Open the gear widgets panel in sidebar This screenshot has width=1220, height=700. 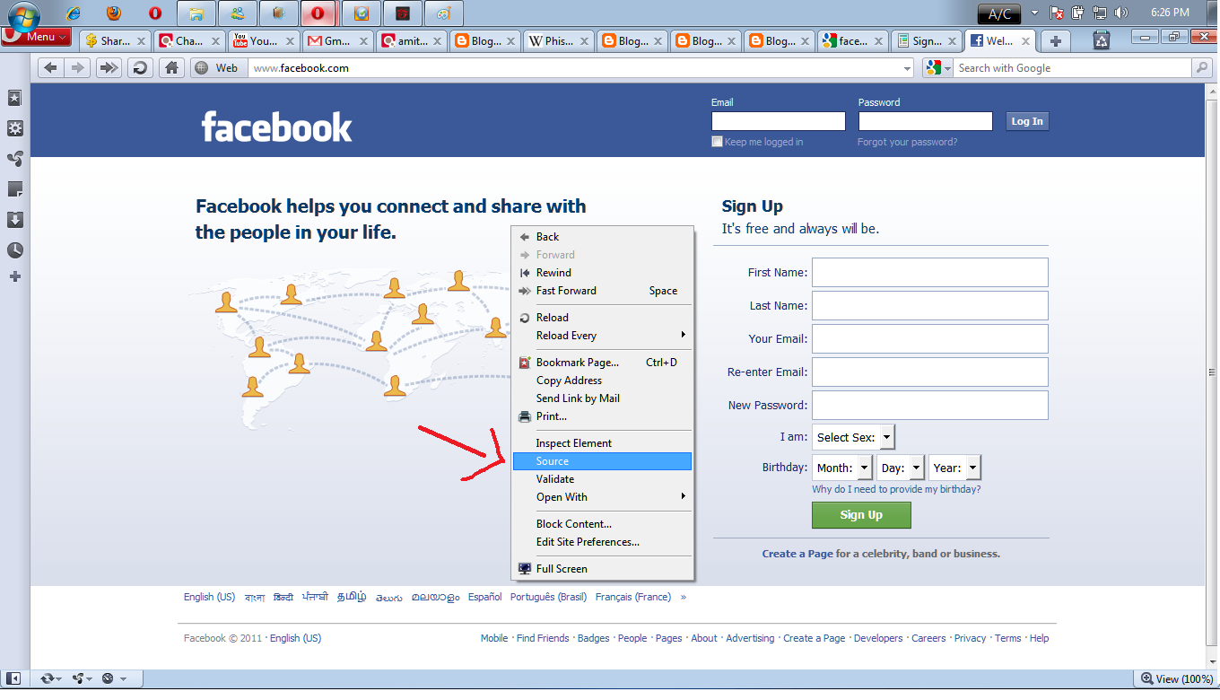(x=14, y=128)
